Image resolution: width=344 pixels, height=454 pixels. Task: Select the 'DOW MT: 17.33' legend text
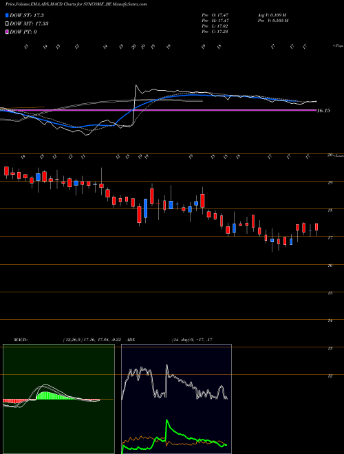[x=29, y=24]
